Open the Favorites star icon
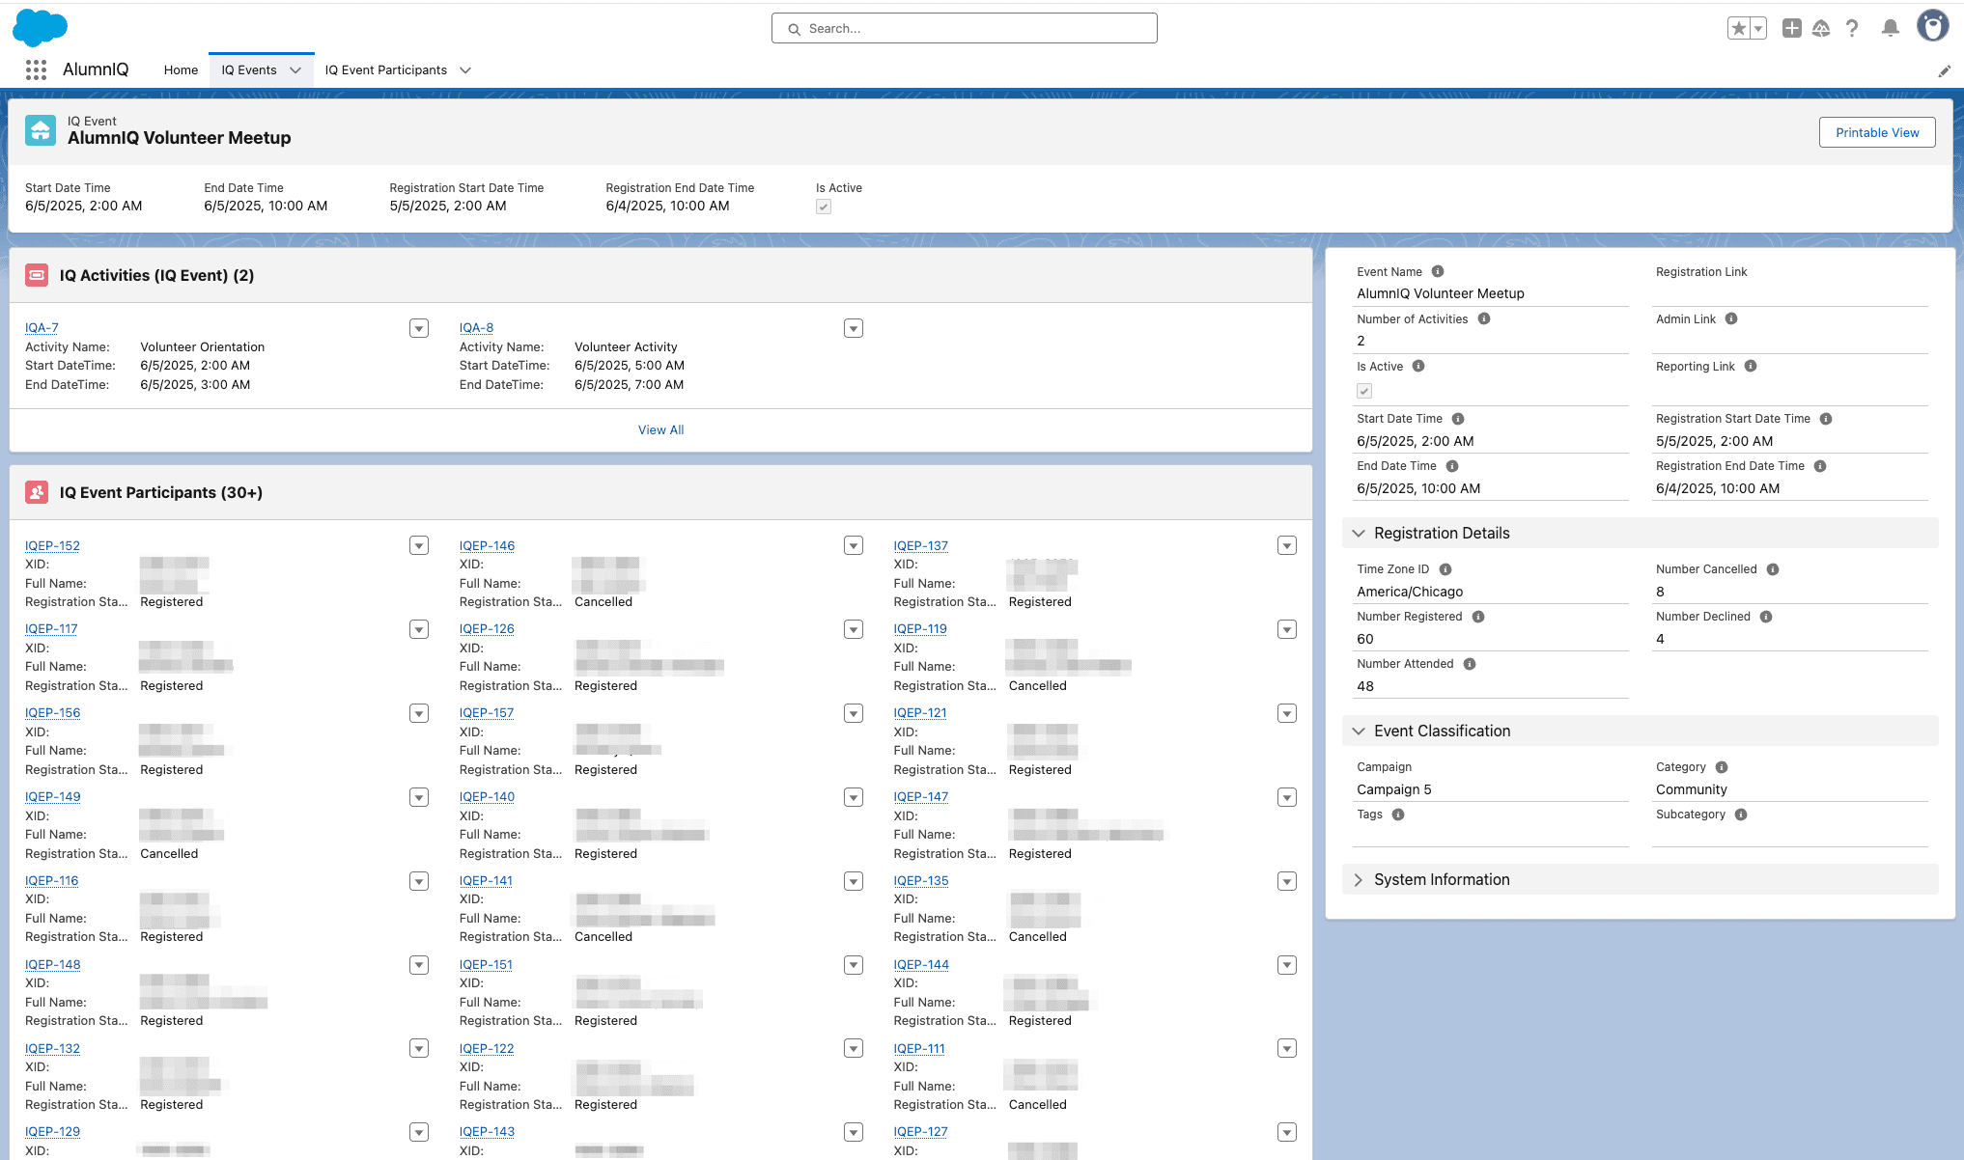 (1739, 28)
